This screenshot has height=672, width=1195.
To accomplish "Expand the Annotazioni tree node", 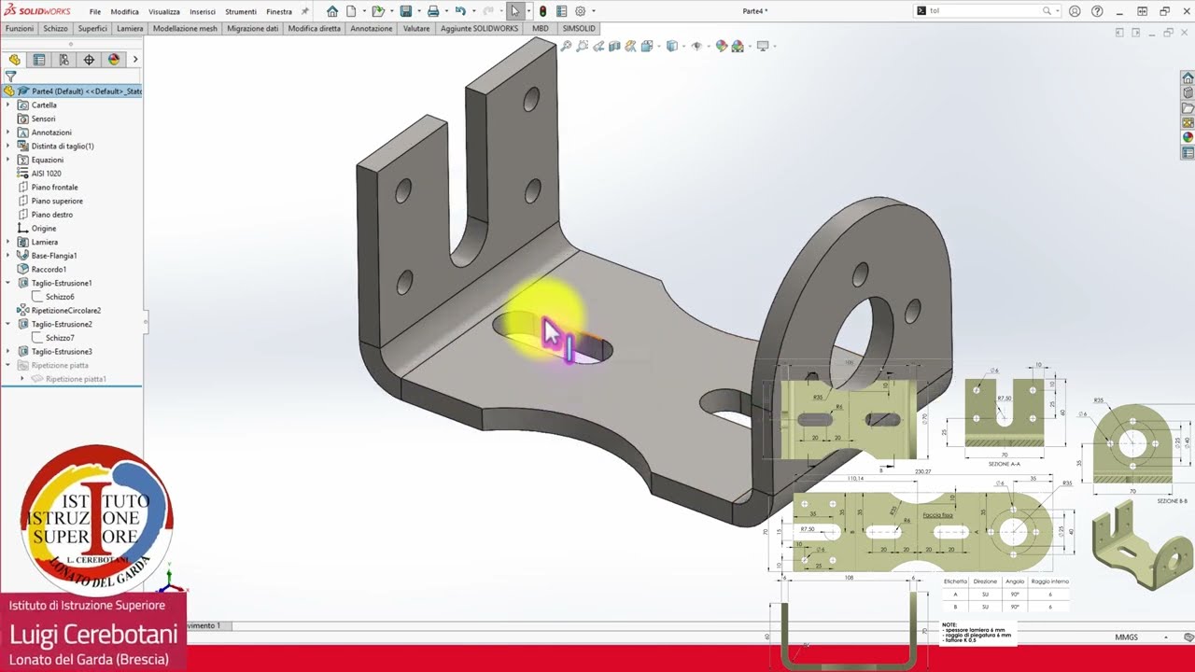I will click(8, 133).
